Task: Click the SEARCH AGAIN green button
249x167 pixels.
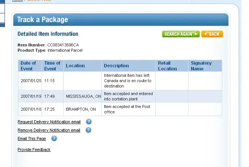Action: [181, 34]
